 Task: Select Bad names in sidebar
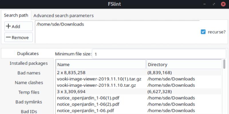click(28, 73)
